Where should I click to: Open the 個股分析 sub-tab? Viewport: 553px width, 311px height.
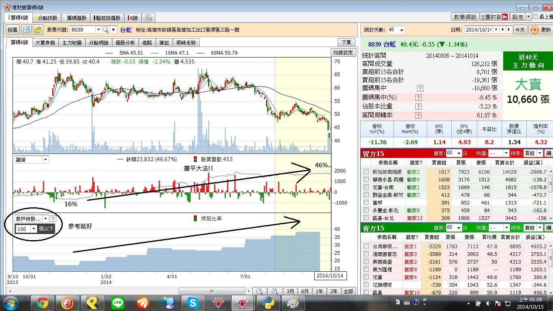(125, 43)
